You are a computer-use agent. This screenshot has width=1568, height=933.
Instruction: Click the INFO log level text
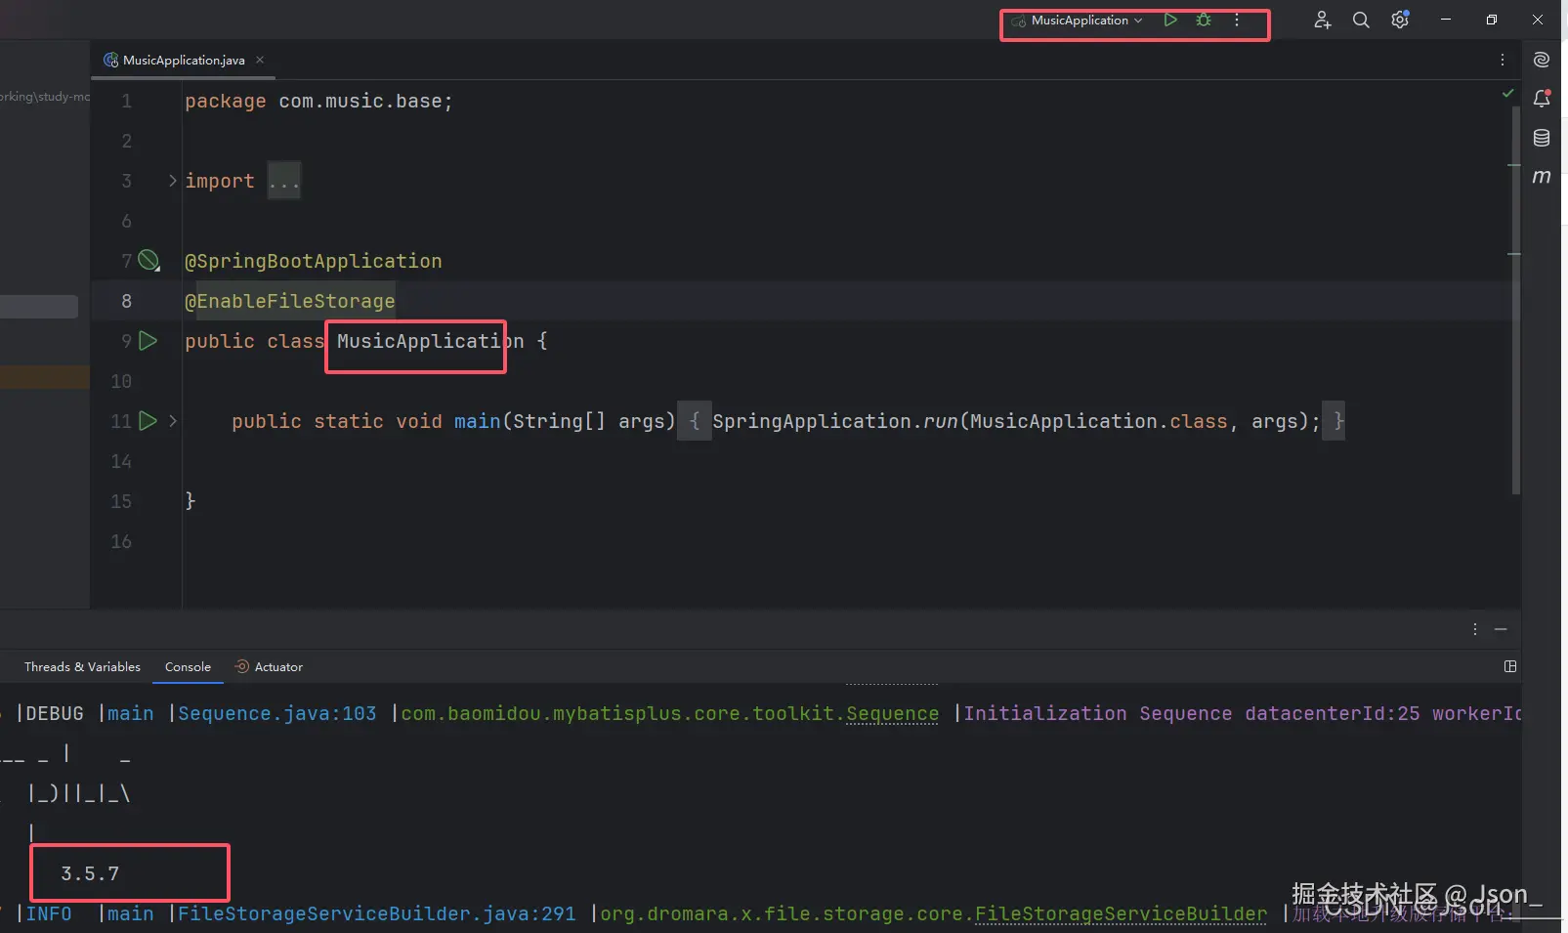click(x=49, y=913)
